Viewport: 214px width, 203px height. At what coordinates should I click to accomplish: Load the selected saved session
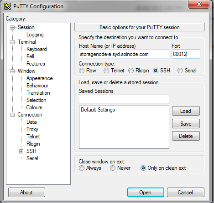tap(186, 111)
